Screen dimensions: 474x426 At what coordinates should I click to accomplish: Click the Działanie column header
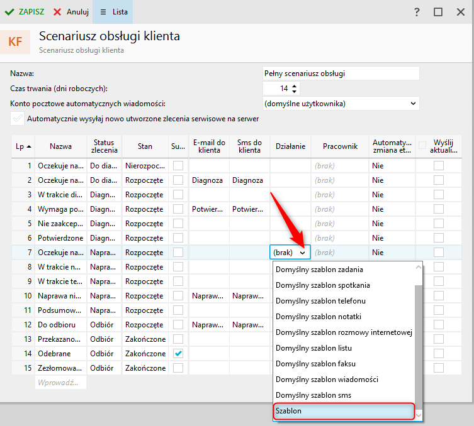point(290,146)
